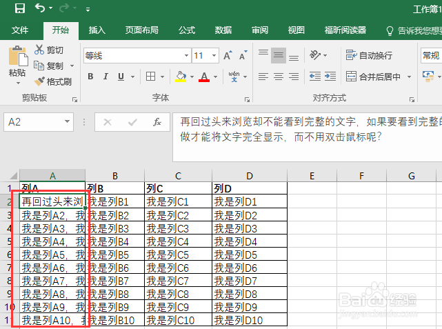Open the Customize Quick Access Toolbar arrow
Viewport: 442px width, 329px height.
(x=88, y=10)
